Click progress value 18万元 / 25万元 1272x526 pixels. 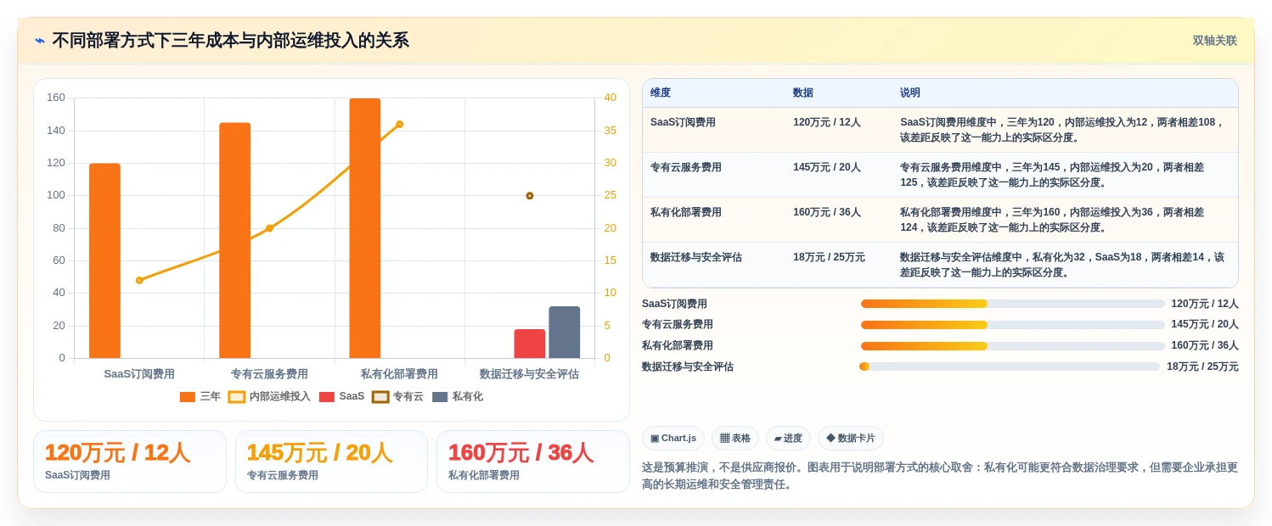(x=1202, y=367)
